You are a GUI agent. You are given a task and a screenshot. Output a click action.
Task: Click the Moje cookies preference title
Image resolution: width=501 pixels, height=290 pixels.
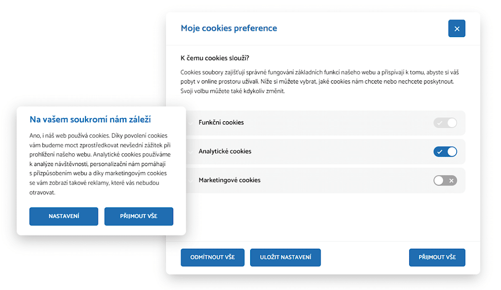point(229,28)
